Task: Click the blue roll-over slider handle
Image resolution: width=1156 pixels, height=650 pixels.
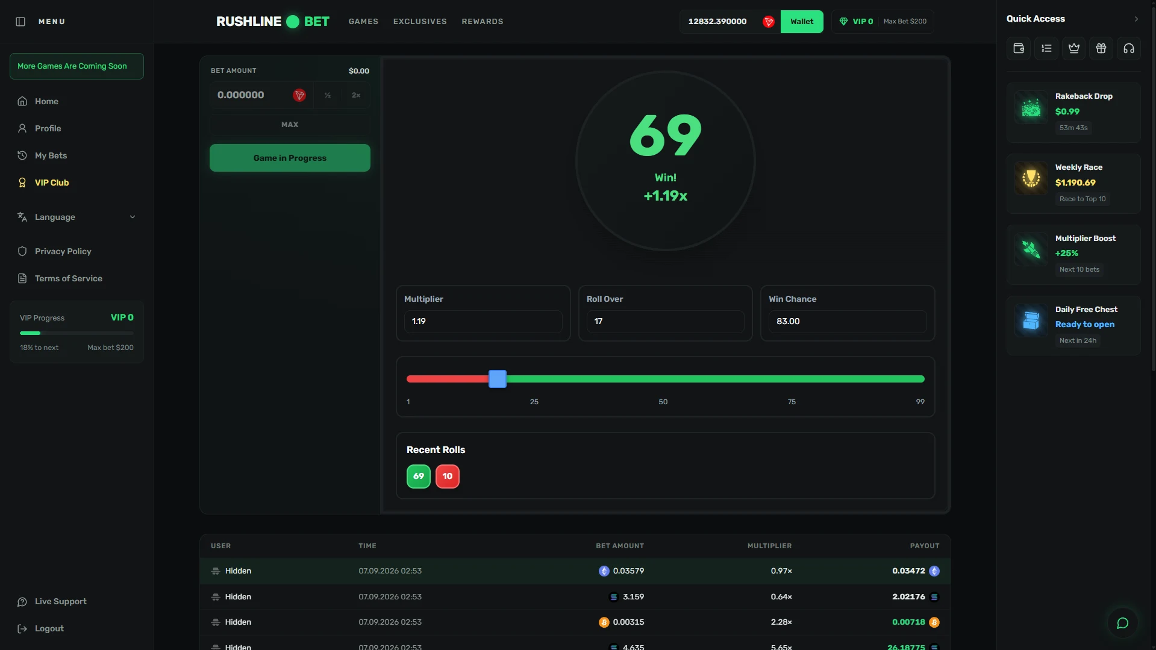Action: pos(498,379)
